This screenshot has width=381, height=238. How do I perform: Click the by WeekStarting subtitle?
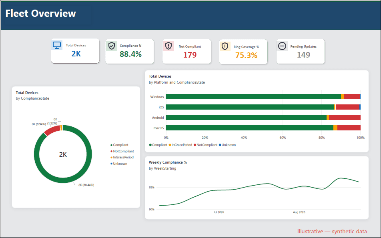[162, 168]
